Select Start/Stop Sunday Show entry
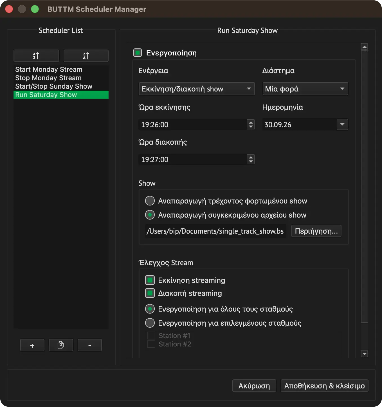 61,86
